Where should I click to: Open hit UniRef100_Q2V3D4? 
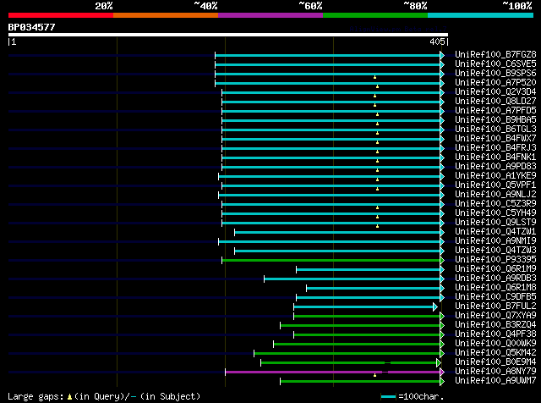click(495, 92)
